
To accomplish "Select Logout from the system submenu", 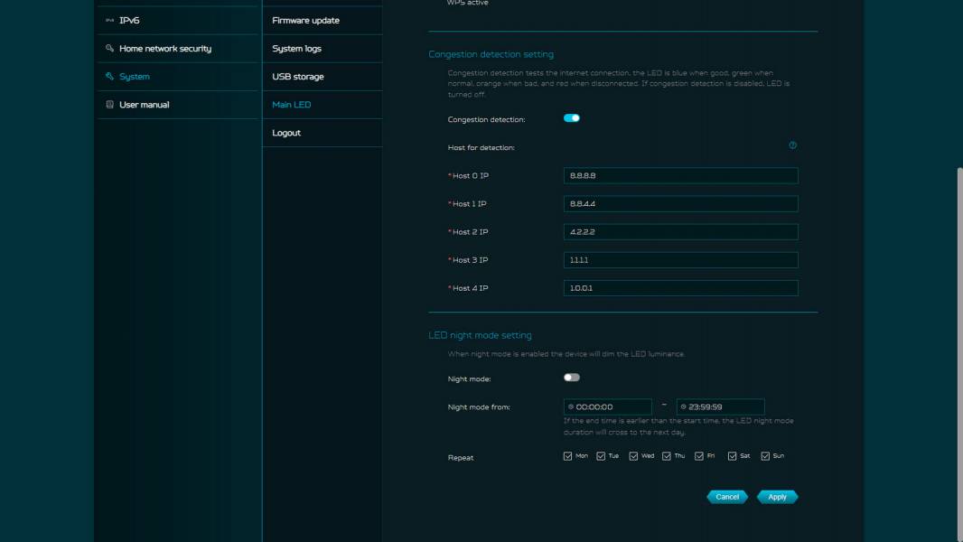I will point(286,133).
